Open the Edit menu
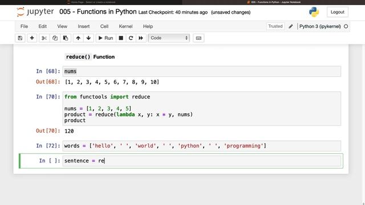Screen dimensions: 365x205 [x=43, y=27]
